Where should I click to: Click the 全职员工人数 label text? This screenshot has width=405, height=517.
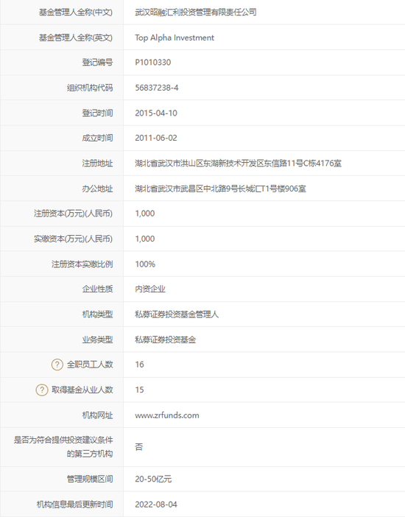click(90, 365)
